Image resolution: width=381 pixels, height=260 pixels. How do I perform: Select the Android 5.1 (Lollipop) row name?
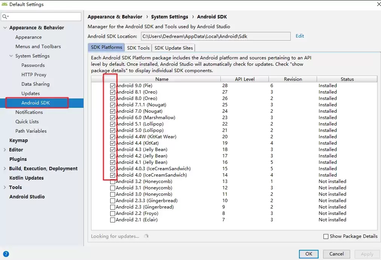[x=140, y=124]
